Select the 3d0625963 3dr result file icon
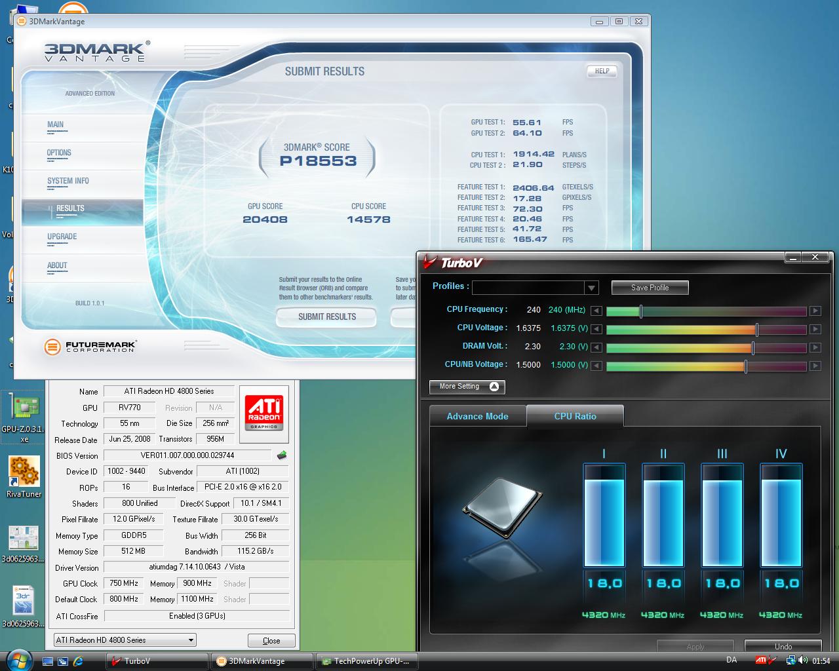This screenshot has width=839, height=671. (x=24, y=606)
